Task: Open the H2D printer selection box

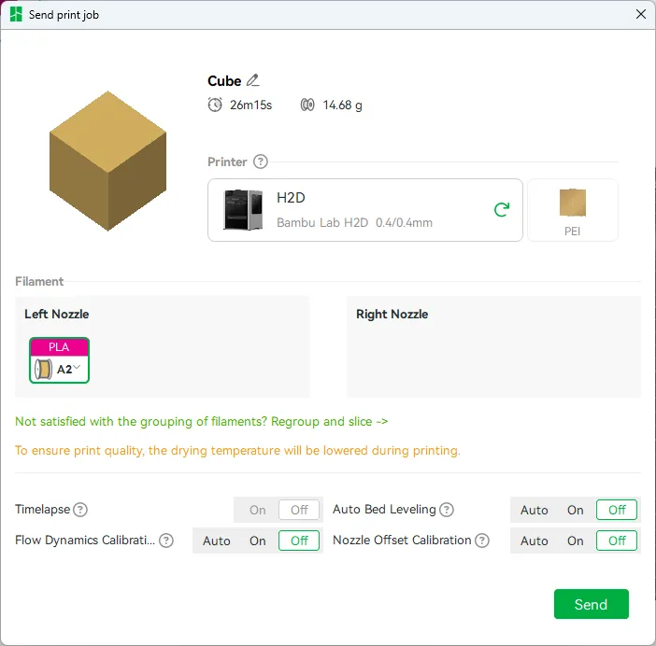Action: (x=364, y=210)
